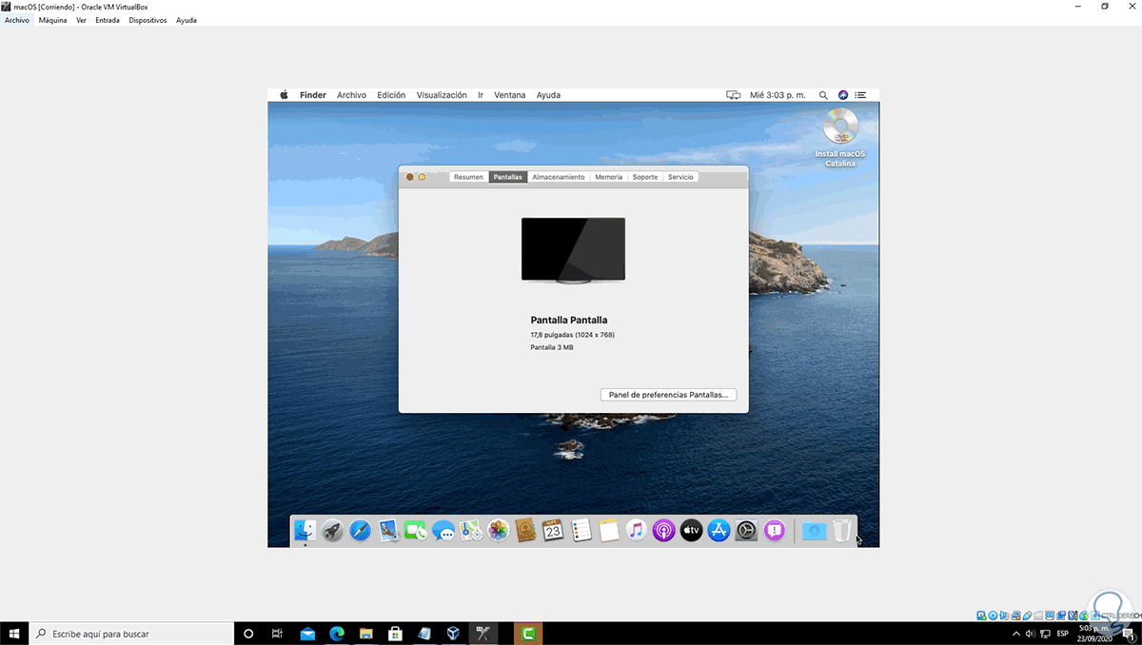Open Calendar icon showing 23
The width and height of the screenshot is (1142, 645).
coord(553,531)
